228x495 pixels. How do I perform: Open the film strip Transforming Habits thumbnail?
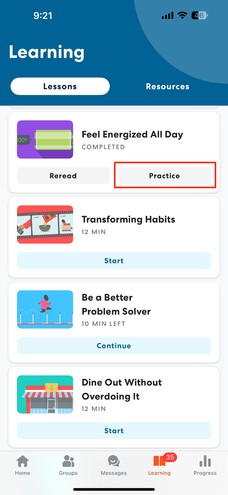(45, 225)
